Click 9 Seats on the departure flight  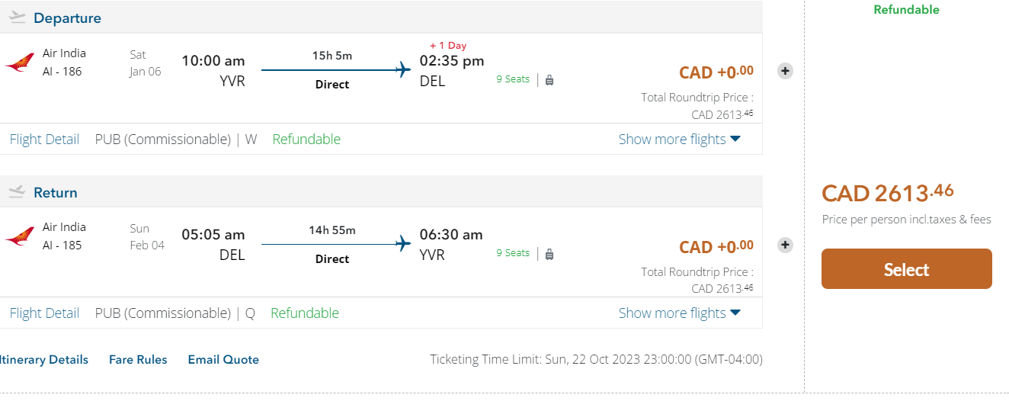click(x=513, y=79)
